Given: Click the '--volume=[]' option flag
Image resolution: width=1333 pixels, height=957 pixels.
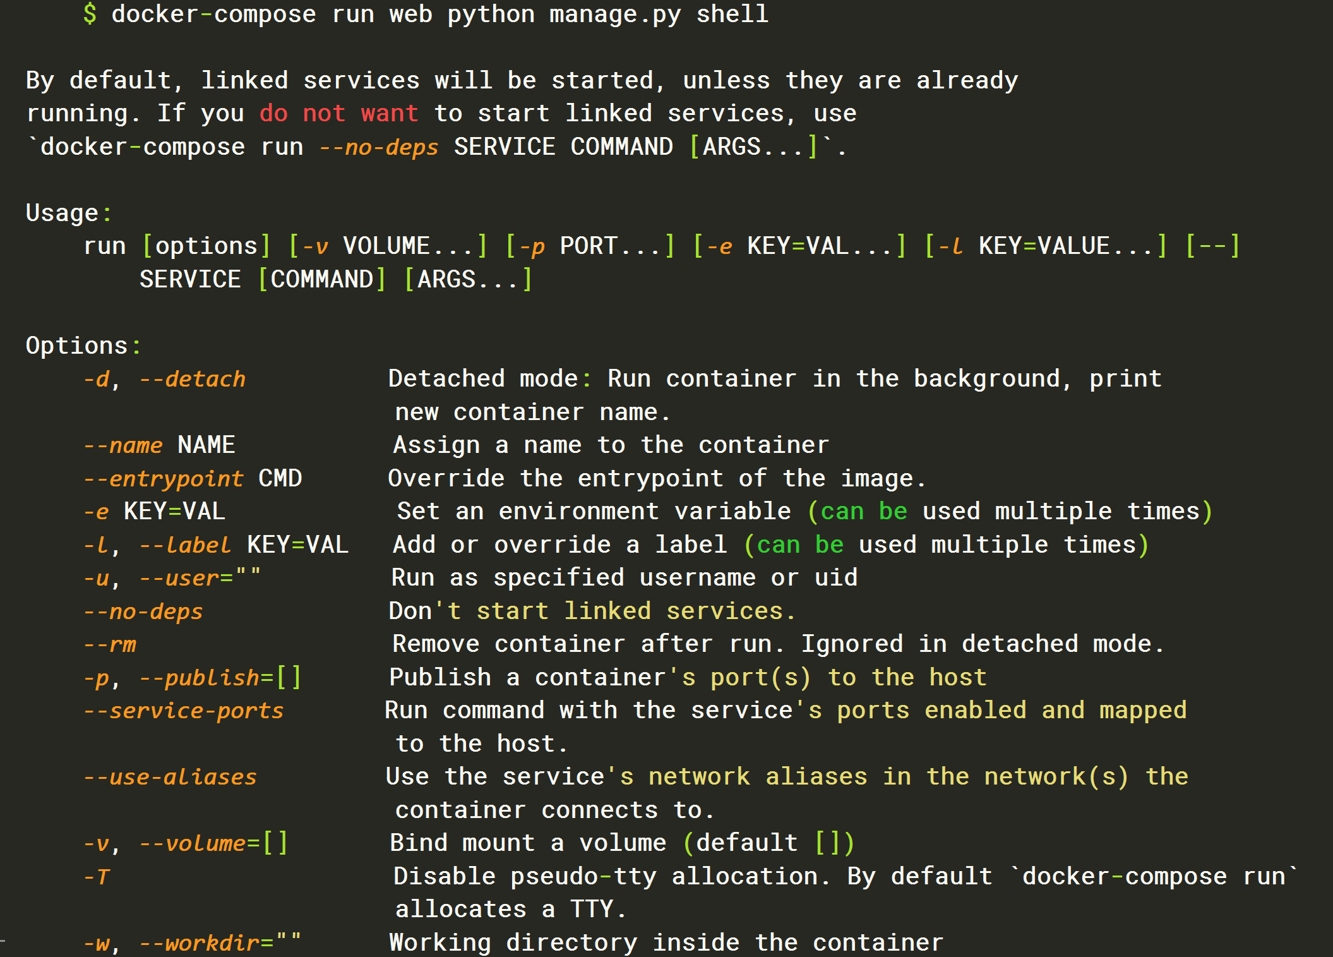Looking at the screenshot, I should [x=213, y=843].
